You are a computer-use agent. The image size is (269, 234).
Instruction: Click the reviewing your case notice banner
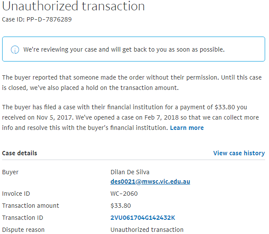134,49
